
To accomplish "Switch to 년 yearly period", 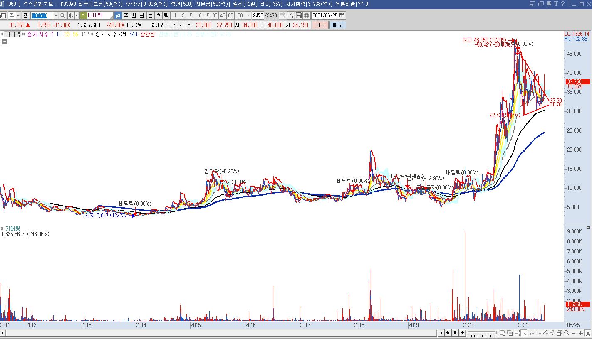I will pos(142,15).
